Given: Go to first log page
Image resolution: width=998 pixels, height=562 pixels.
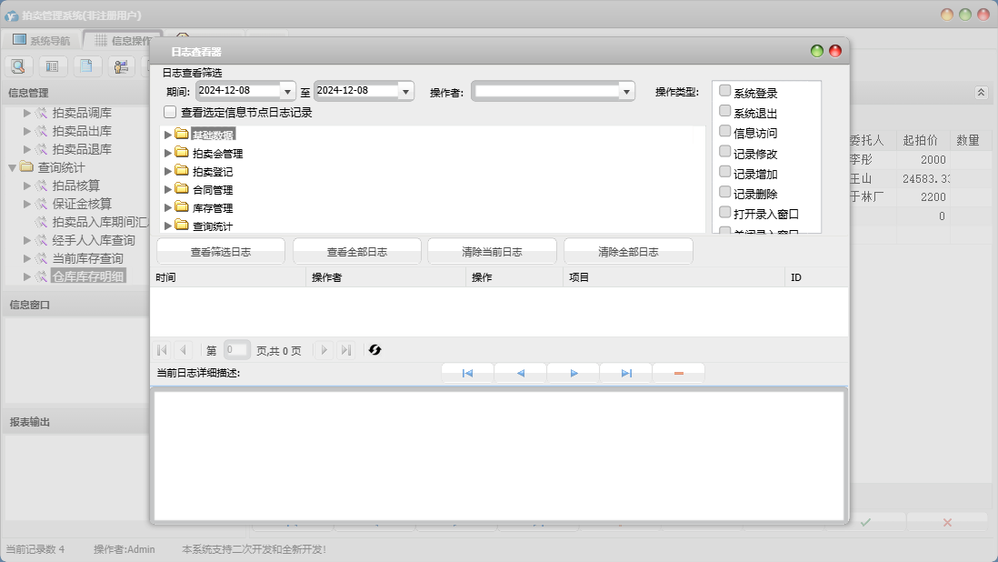Looking at the screenshot, I should [x=163, y=350].
